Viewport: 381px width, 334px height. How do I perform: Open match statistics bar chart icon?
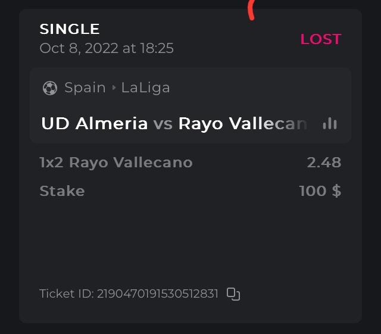pos(329,123)
